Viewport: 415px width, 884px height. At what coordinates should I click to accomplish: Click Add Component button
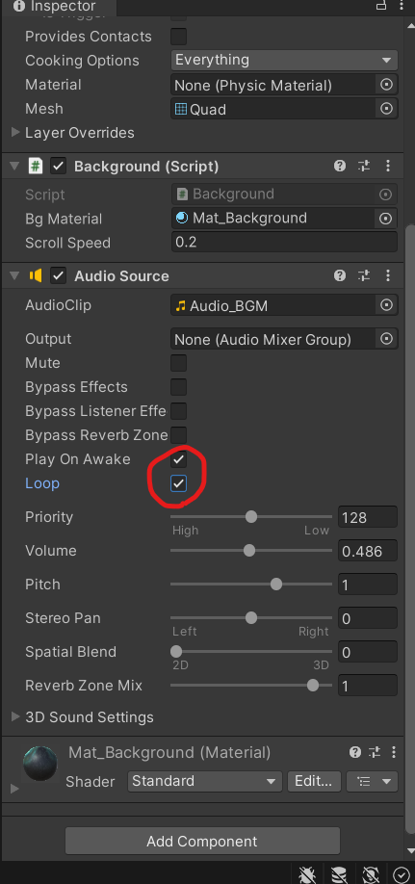click(x=202, y=842)
